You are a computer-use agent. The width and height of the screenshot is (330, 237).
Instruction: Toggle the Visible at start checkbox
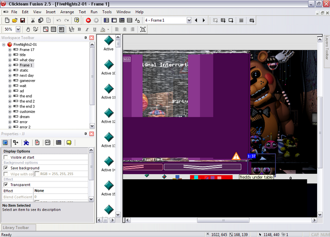6,157
